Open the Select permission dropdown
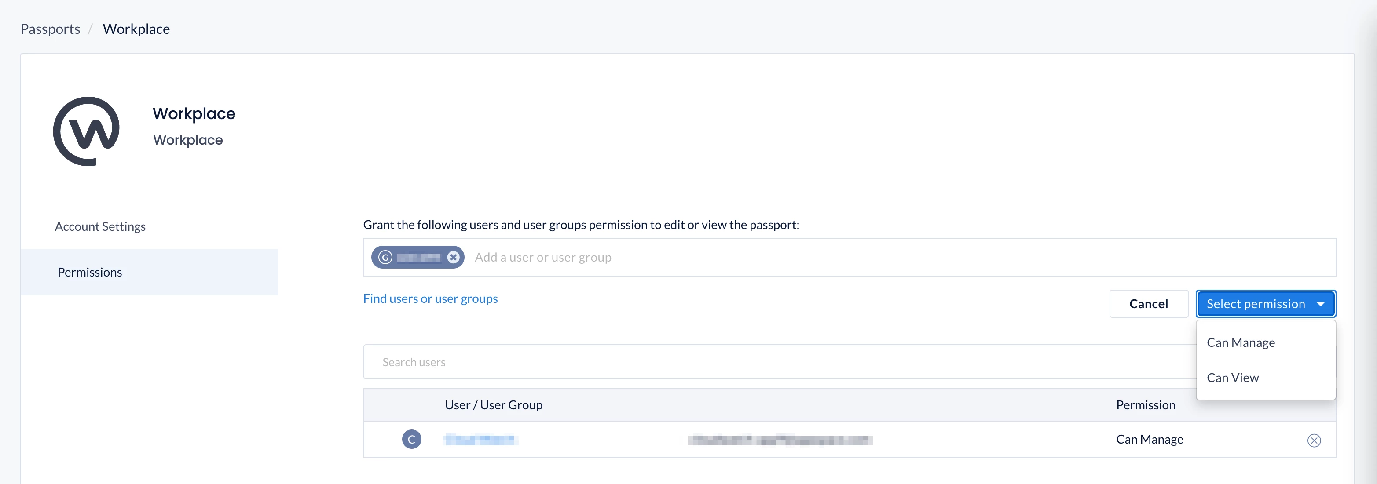The height and width of the screenshot is (484, 1377). [x=1255, y=304]
